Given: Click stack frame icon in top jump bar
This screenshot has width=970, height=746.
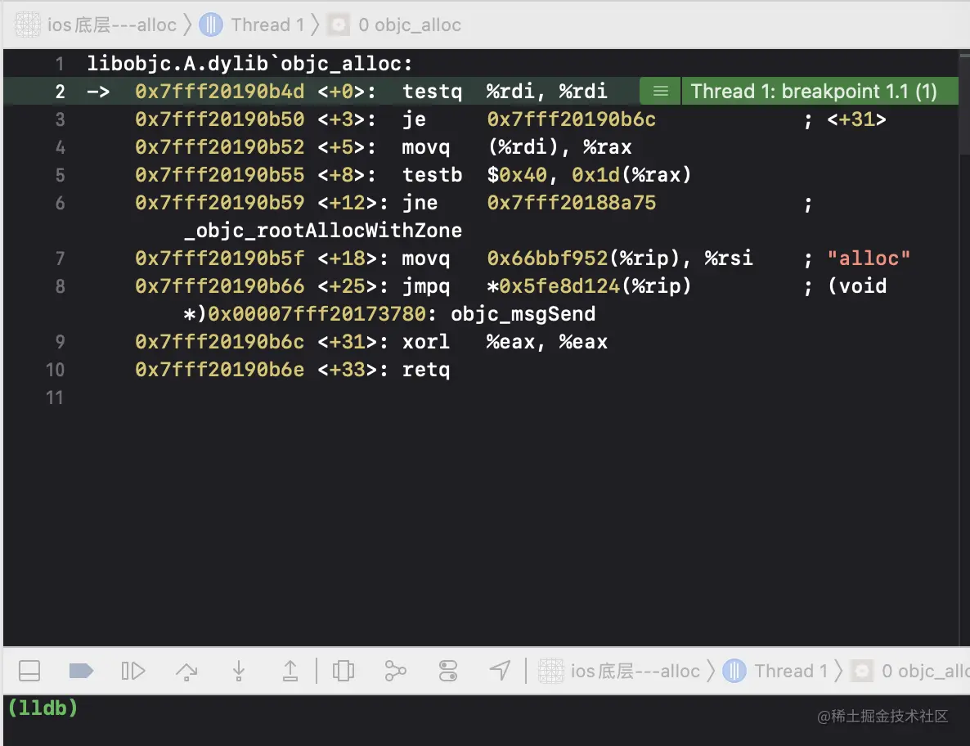Looking at the screenshot, I should coord(339,25).
